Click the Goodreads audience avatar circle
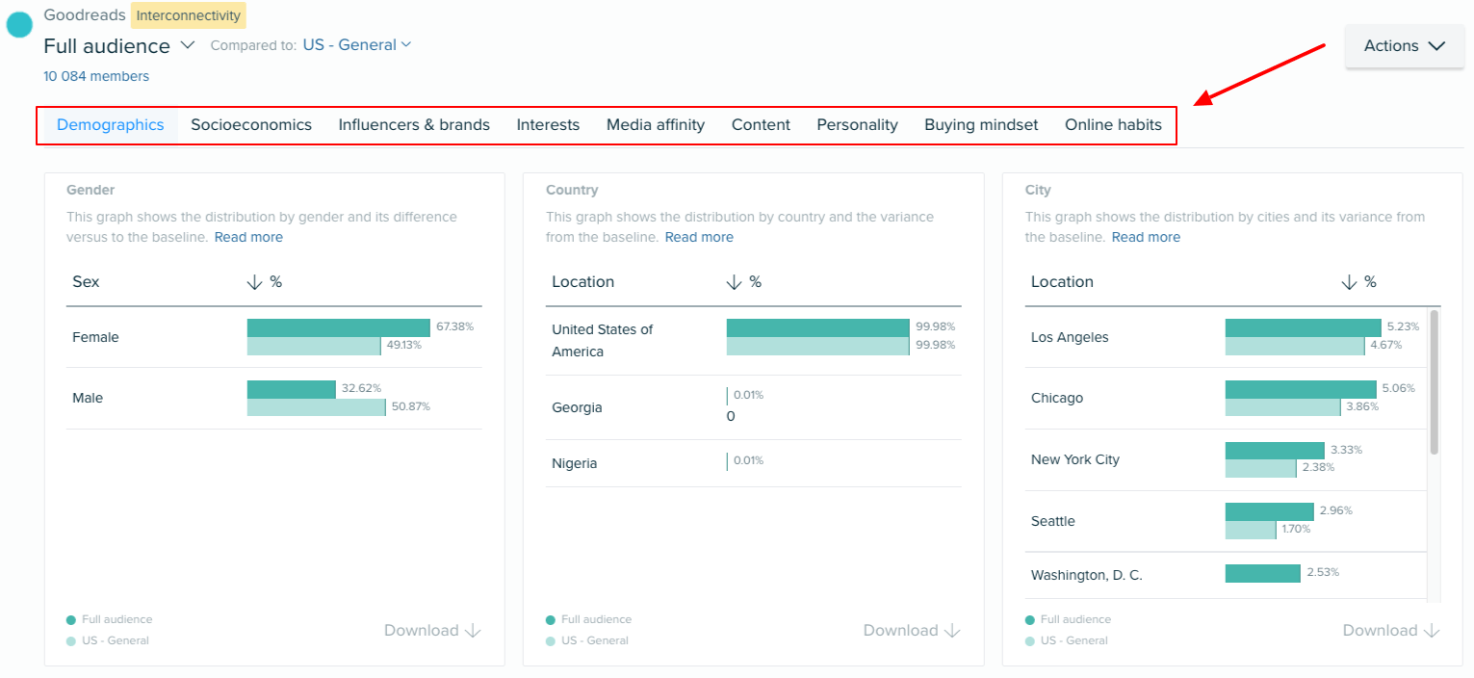 click(x=18, y=24)
